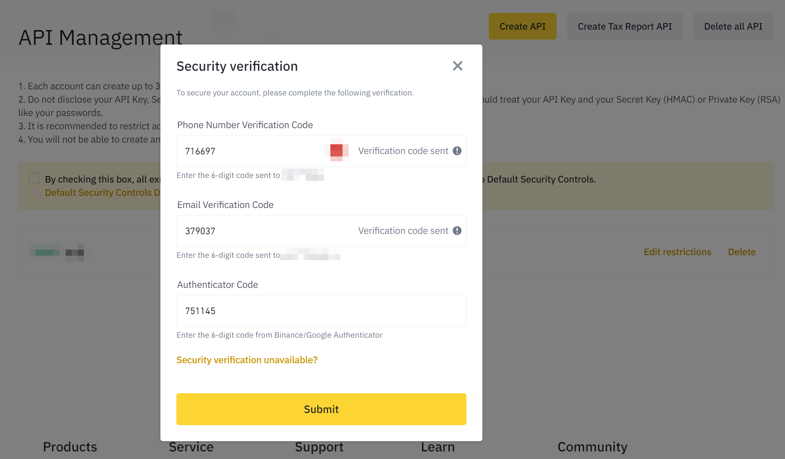Viewport: 785px width, 459px height.
Task: Click the Submit button to confirm verification
Action: tap(321, 409)
